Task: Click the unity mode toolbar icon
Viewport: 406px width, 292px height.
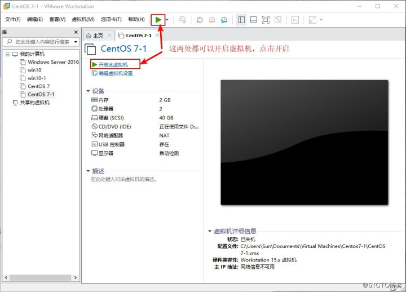Action: 278,20
